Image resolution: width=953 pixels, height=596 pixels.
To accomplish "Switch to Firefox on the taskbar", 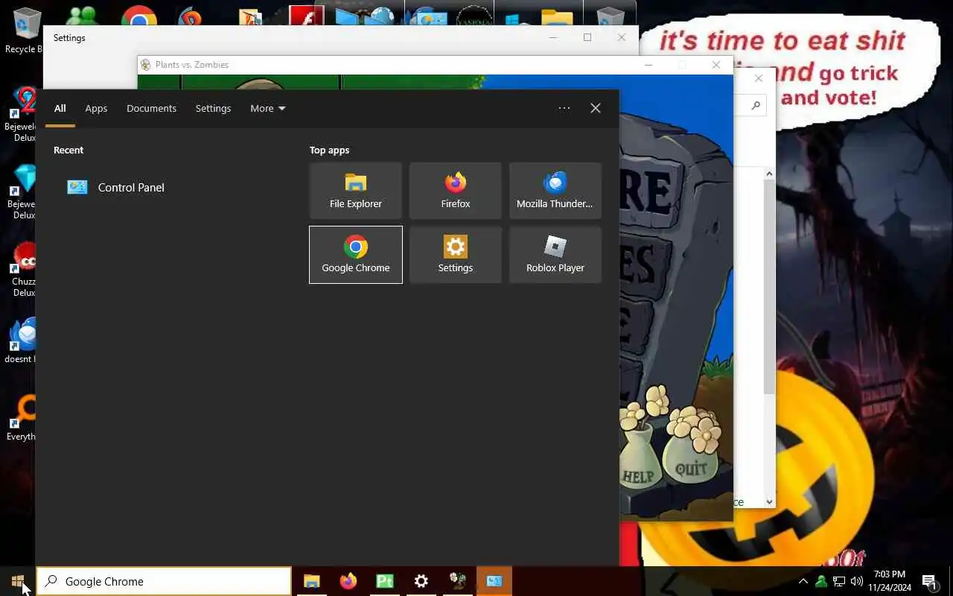I will click(x=348, y=581).
